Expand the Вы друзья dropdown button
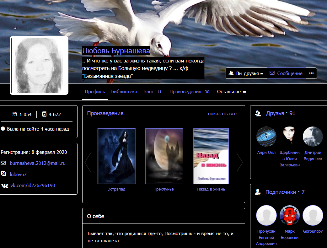 click(246, 73)
